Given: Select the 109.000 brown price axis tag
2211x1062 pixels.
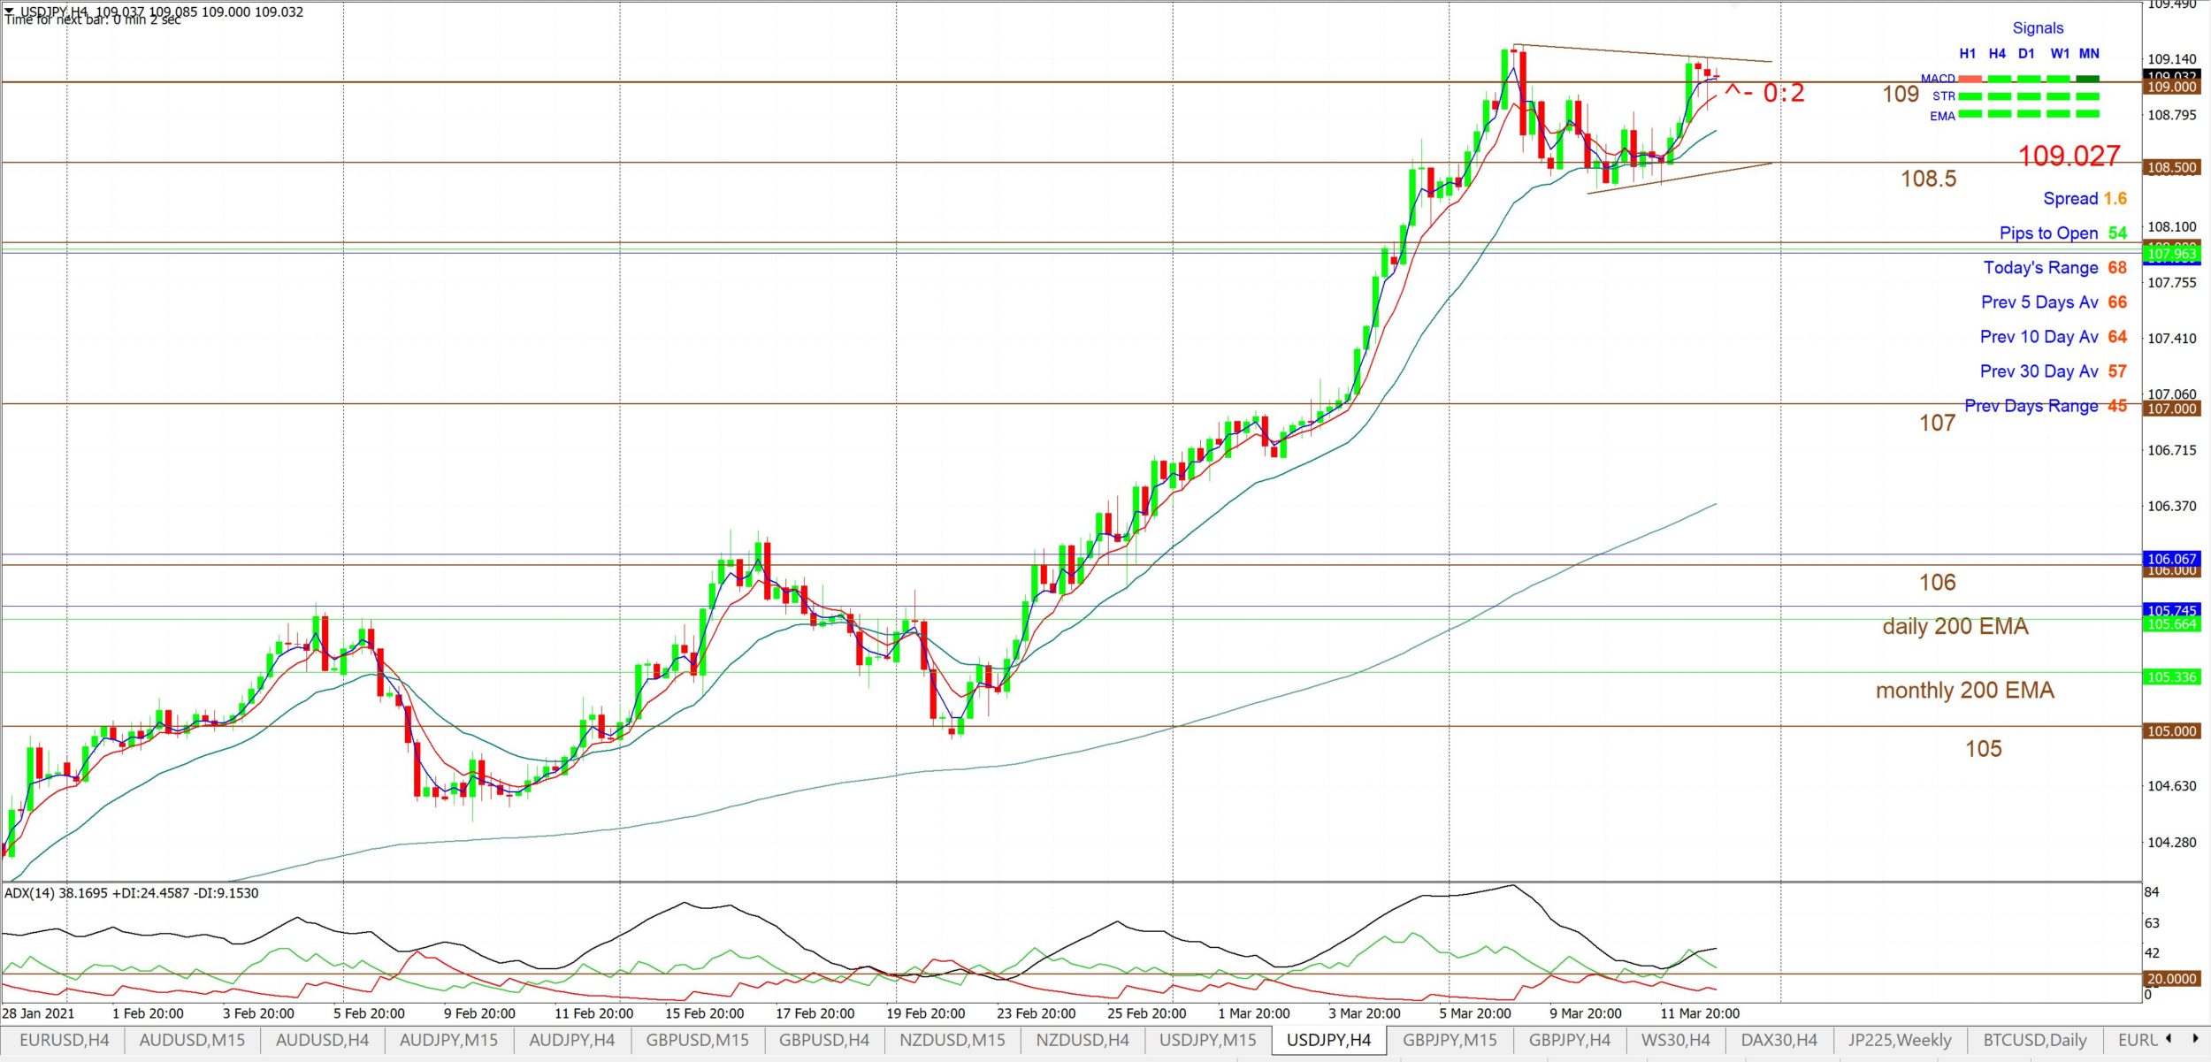Looking at the screenshot, I should click(x=2172, y=88).
